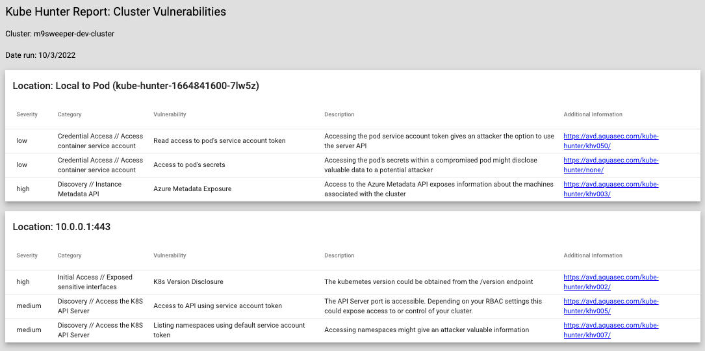
Task: Open the khv050 advisory link
Action: [x=611, y=140]
